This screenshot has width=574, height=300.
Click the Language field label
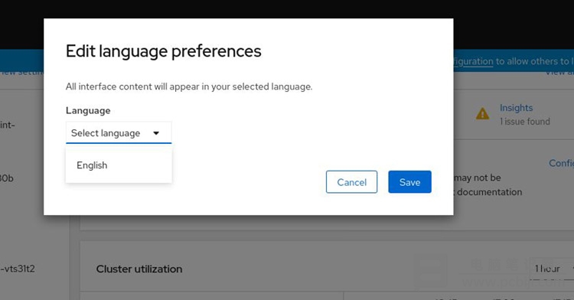(88, 110)
